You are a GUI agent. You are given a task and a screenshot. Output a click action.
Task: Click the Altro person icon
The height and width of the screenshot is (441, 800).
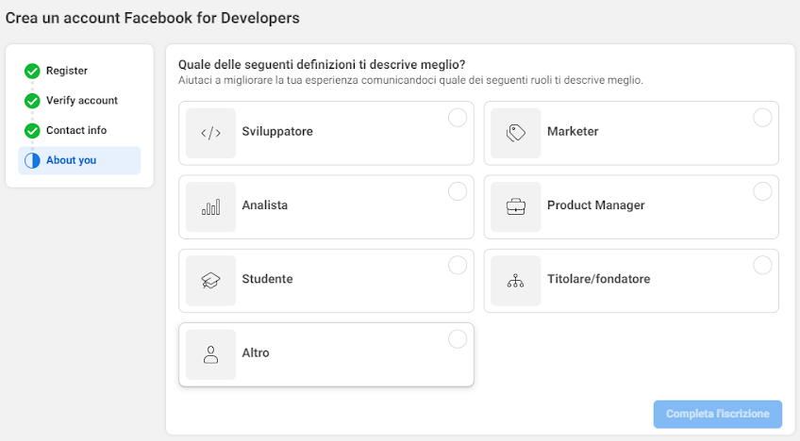(210, 354)
